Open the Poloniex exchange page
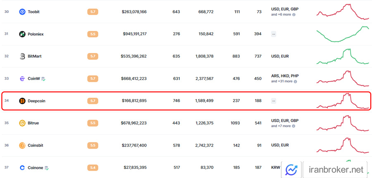The width and height of the screenshot is (372, 178). pos(36,34)
